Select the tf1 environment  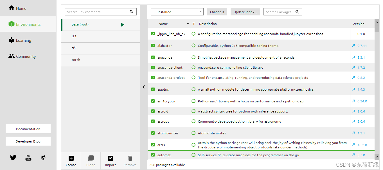coord(101,36)
